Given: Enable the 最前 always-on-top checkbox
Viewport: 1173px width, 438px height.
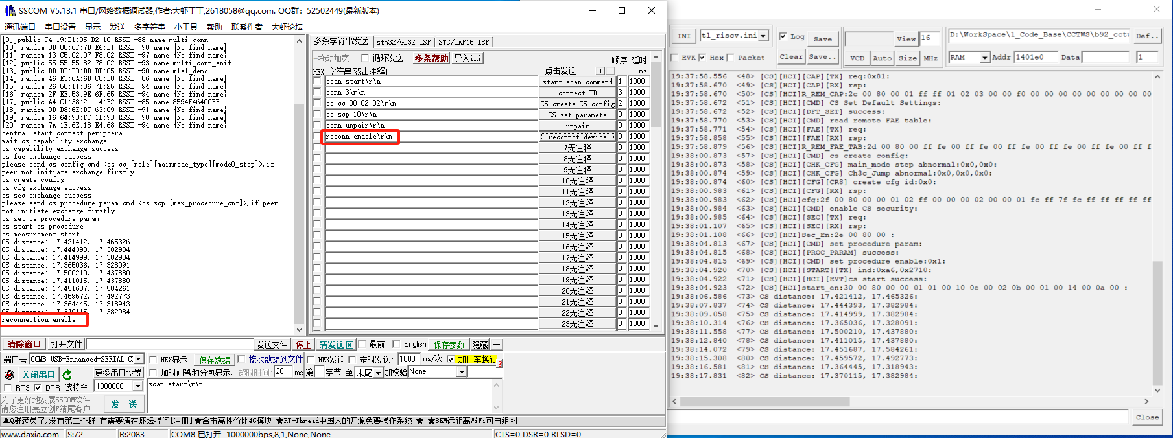Looking at the screenshot, I should [362, 344].
